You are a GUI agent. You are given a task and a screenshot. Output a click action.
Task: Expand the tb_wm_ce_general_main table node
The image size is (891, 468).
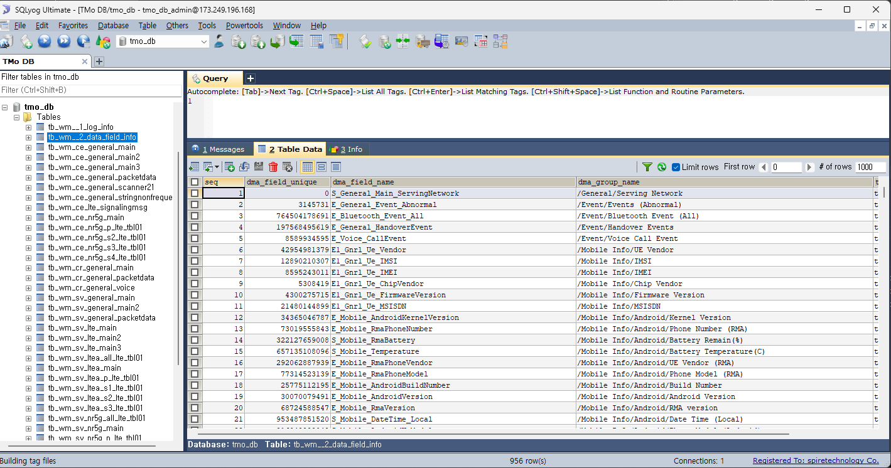[x=28, y=147]
